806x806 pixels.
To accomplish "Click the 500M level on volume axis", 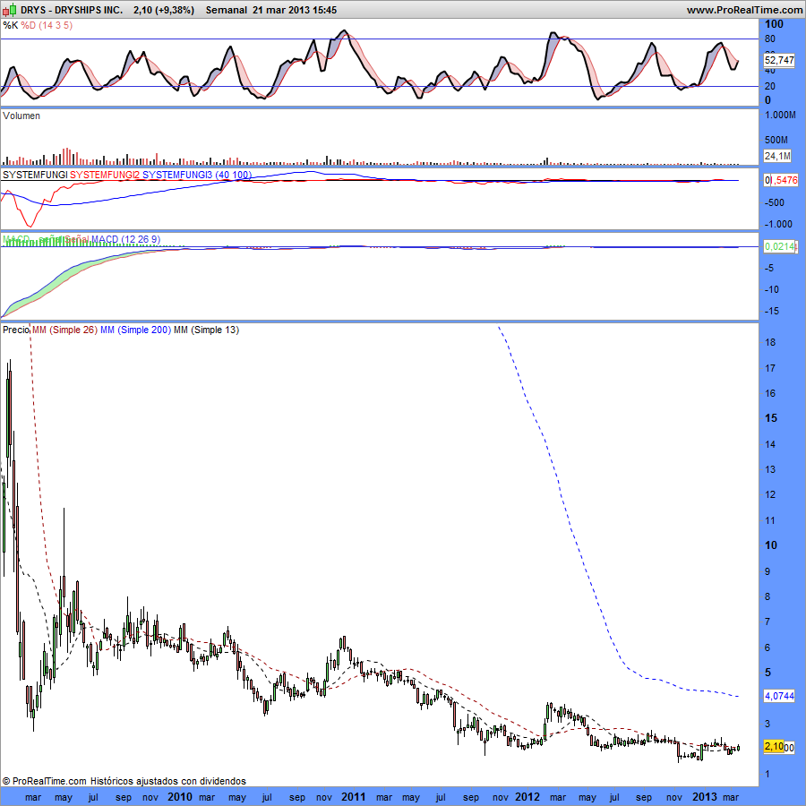I will (776, 140).
